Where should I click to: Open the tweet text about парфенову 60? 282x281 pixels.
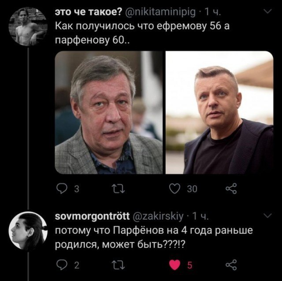pos(142,33)
